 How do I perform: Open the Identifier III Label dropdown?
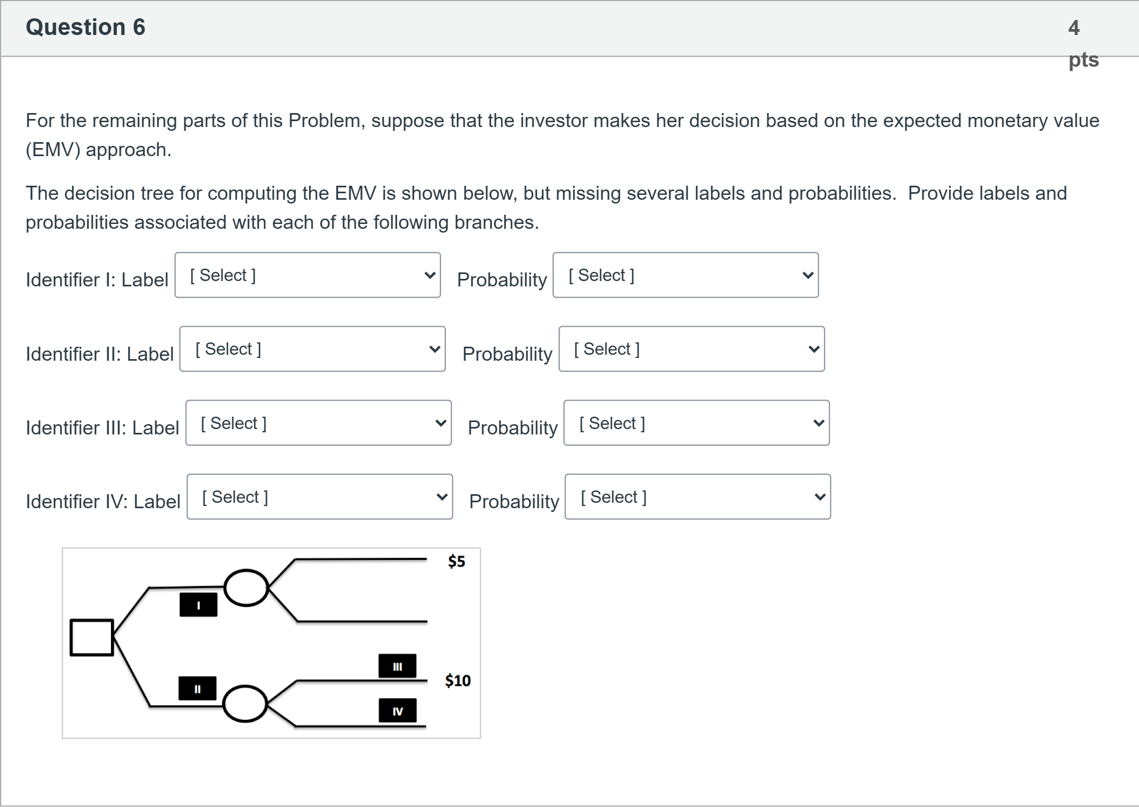click(x=318, y=423)
